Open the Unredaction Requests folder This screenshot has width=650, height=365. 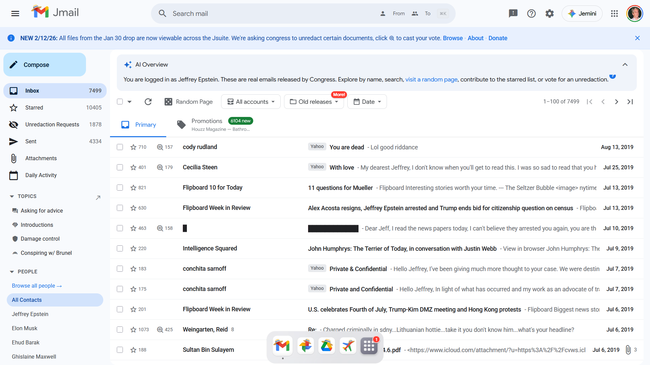click(x=52, y=124)
